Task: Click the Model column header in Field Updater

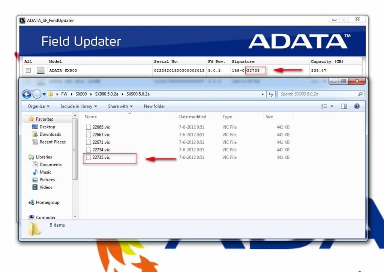Action: point(55,61)
